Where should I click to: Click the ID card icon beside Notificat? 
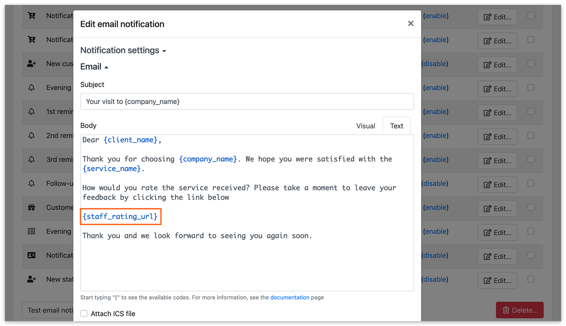[x=31, y=255]
